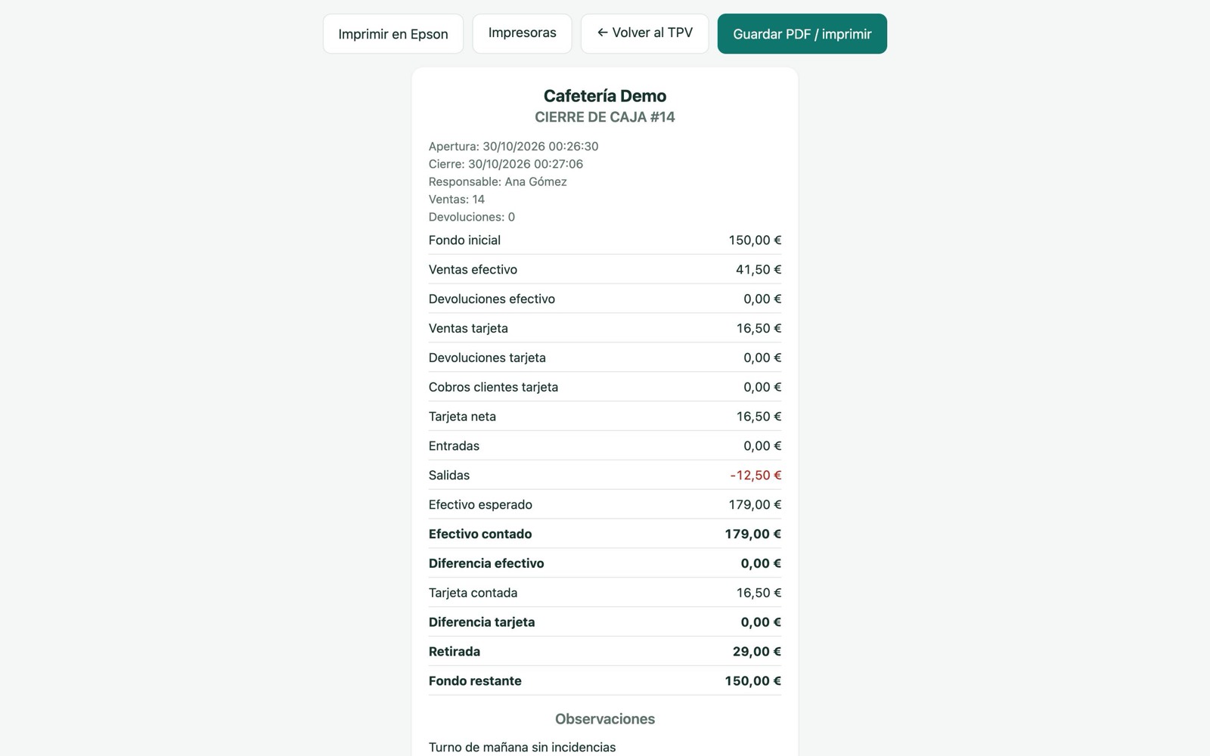This screenshot has width=1210, height=756.
Task: Select the Cafetería Demo heading
Action: click(x=605, y=96)
